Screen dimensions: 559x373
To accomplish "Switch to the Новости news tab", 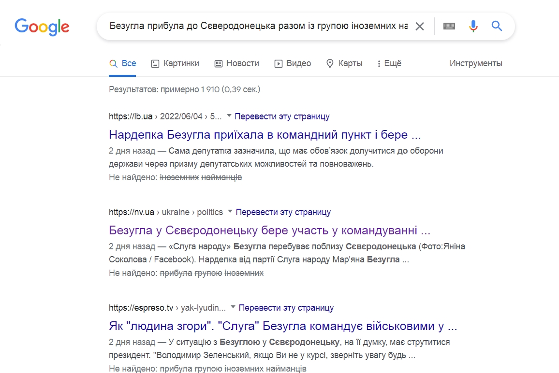I will (237, 63).
